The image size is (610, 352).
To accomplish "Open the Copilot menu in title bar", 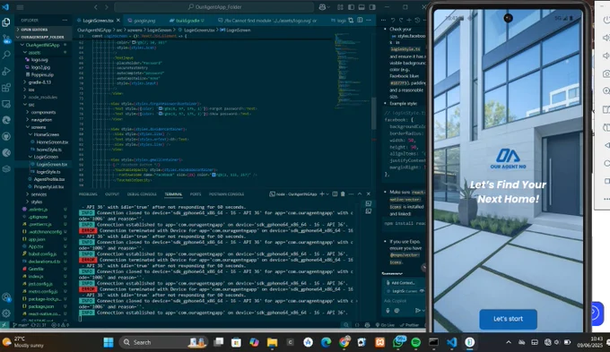I will (x=324, y=7).
